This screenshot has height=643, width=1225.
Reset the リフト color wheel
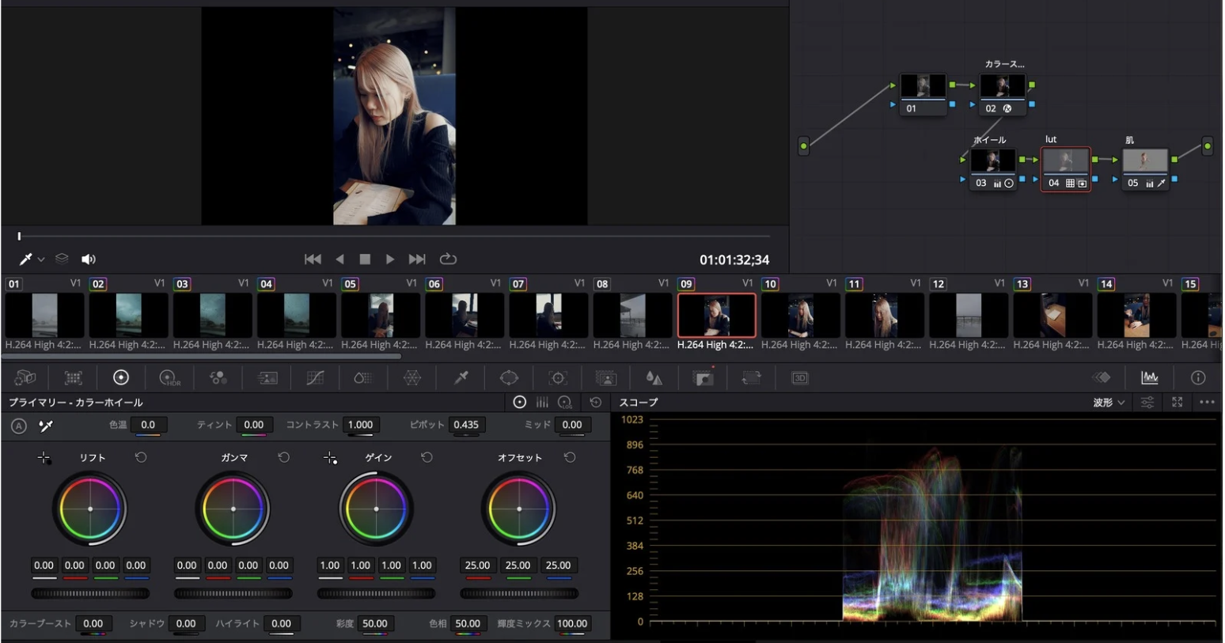click(141, 458)
